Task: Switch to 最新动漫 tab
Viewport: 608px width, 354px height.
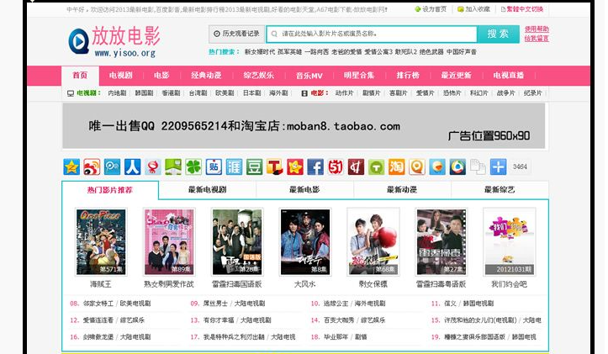Action: tap(402, 189)
